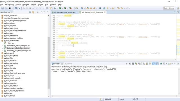This screenshot has height=101, width=180.
Task: Click Collapse All in Project Explorer
Action: (x=30, y=12)
